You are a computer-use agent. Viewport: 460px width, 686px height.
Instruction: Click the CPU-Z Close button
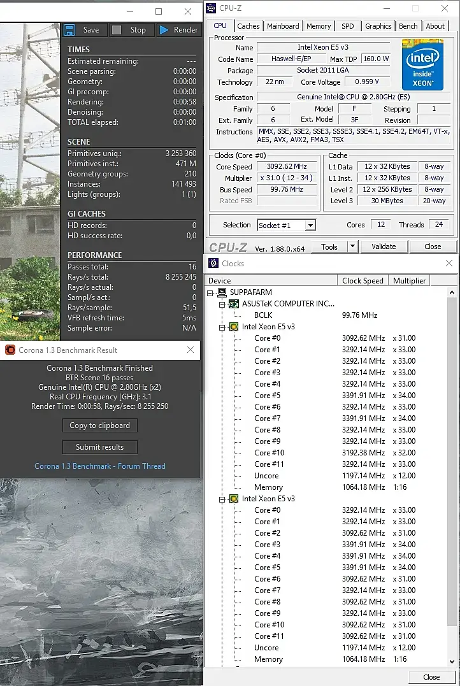point(433,247)
